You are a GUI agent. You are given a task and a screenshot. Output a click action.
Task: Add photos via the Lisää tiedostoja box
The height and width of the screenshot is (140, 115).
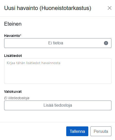[58, 105]
